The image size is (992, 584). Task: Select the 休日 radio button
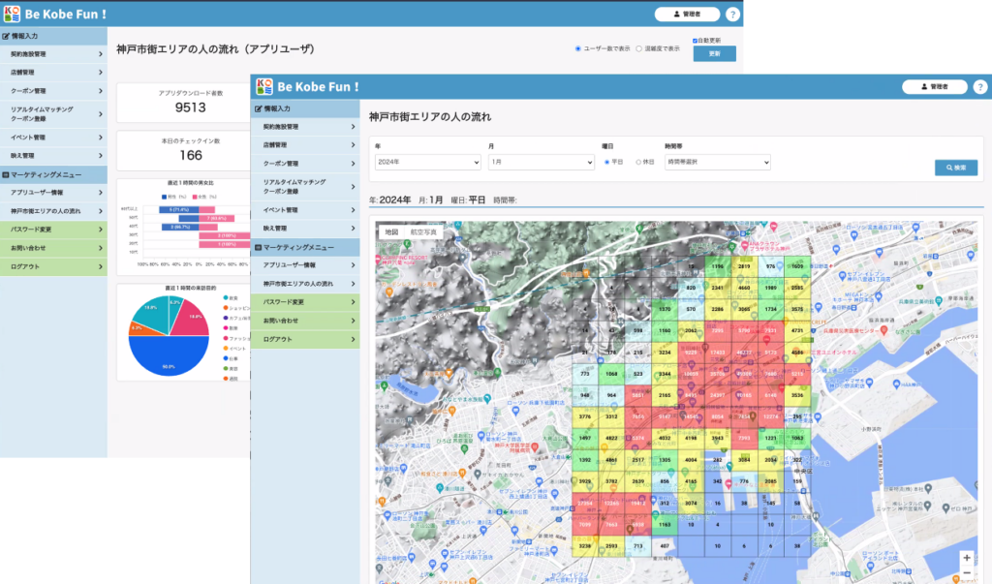(638, 163)
